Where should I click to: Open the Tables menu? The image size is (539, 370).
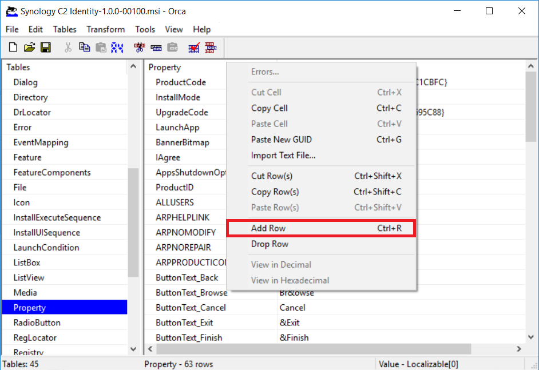[64, 29]
